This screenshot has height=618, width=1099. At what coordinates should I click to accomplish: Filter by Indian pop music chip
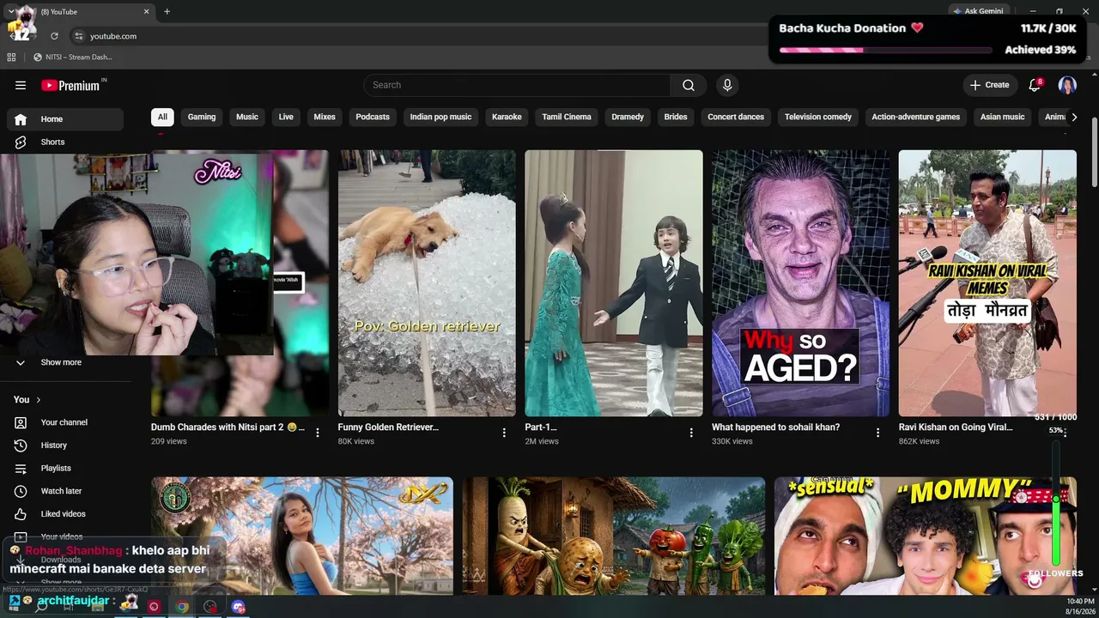coord(440,117)
